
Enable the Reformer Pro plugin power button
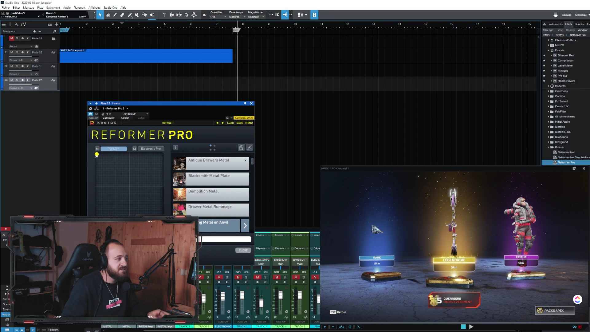pos(90,114)
